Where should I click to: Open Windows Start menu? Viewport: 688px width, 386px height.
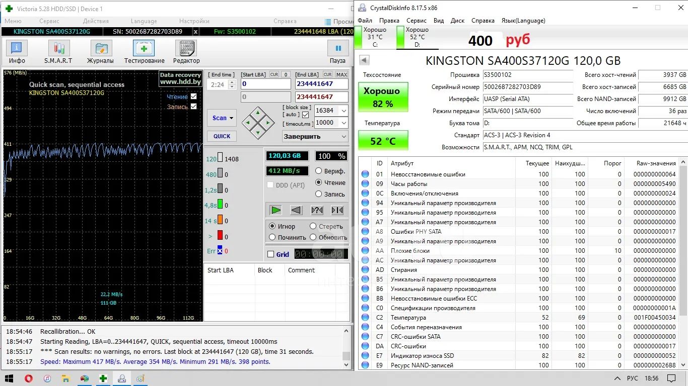click(9, 378)
